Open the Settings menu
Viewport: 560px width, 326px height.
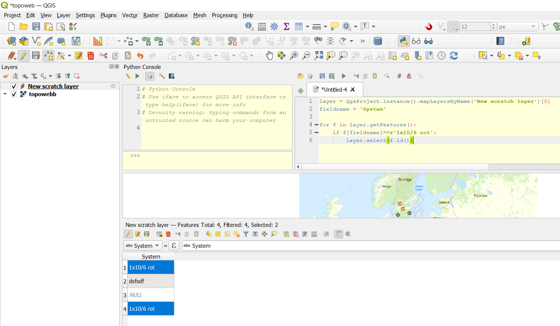tap(85, 15)
